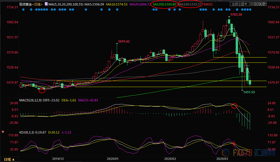Toggle the MA100:1535.57 line label
This screenshot has height=162, width=280.
[x=190, y=4]
